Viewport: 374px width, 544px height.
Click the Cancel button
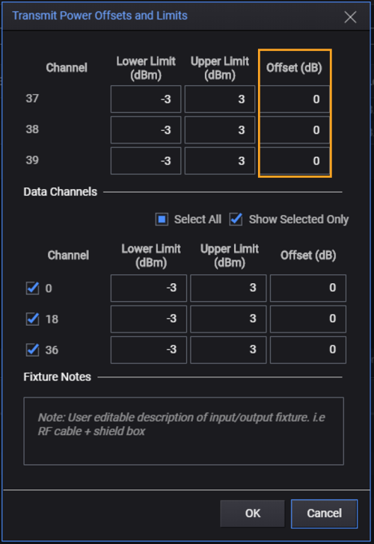tap(325, 513)
